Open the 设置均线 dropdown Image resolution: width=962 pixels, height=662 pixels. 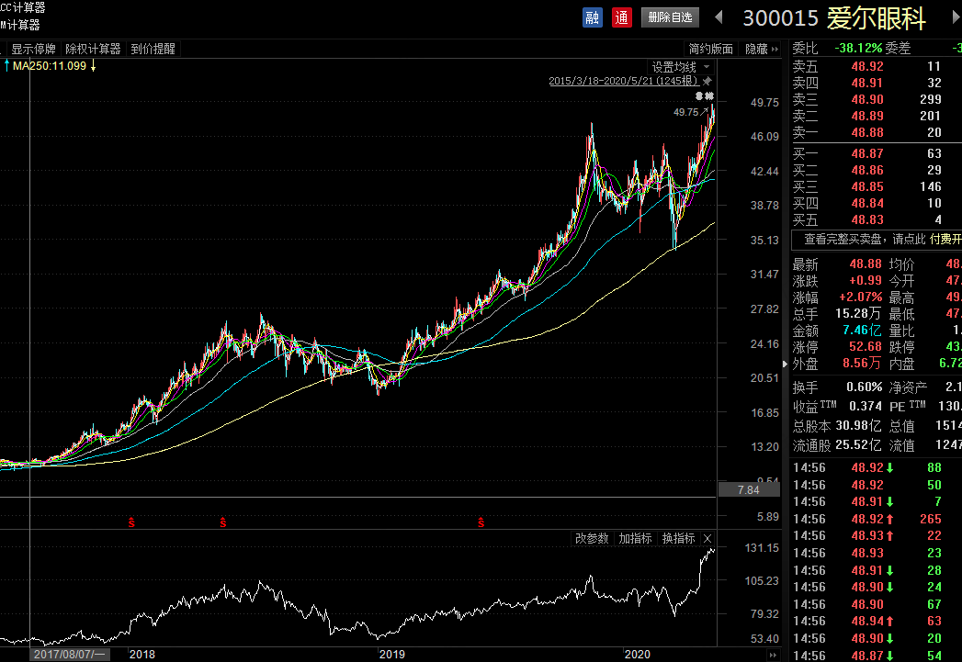tap(681, 67)
